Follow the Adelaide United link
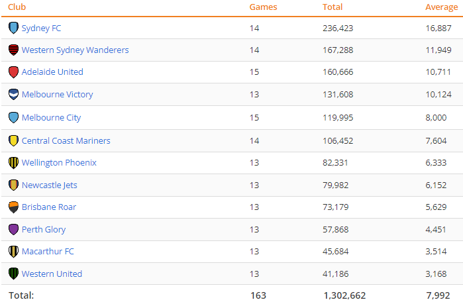This screenshot has height=306, width=463. [x=52, y=72]
